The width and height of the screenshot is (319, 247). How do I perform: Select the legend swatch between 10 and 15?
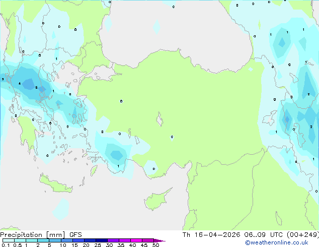click(x=67, y=240)
